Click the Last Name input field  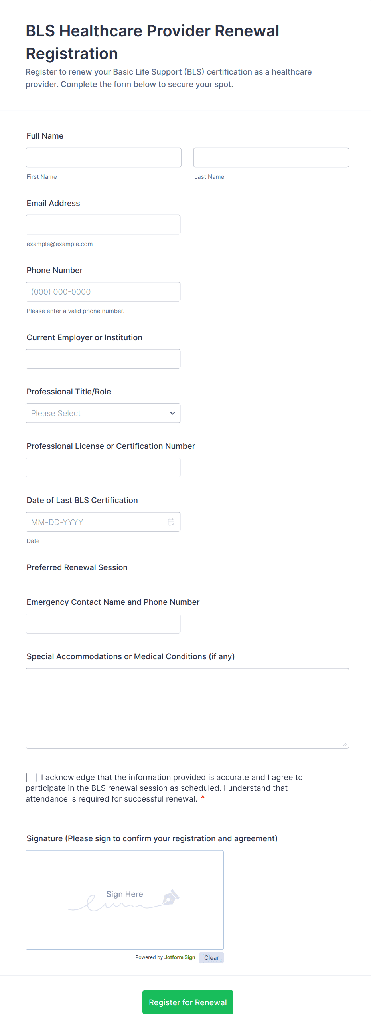click(271, 157)
